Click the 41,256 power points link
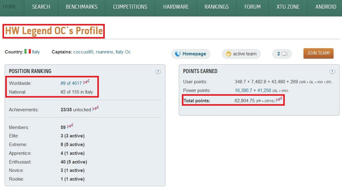 point(264,90)
